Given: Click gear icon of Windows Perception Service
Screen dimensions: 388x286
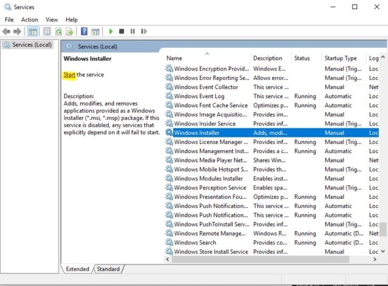Looking at the screenshot, I should pyautogui.click(x=169, y=187).
